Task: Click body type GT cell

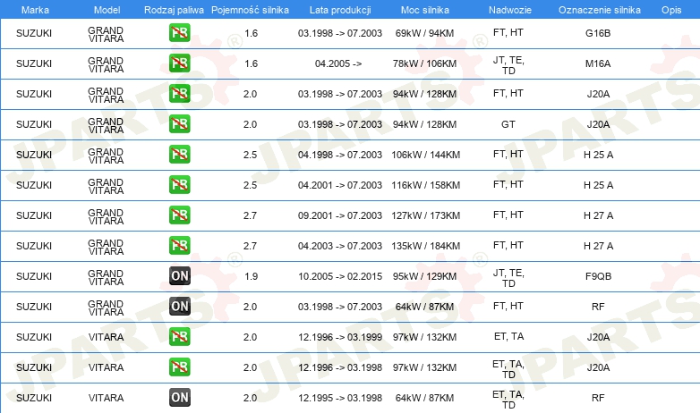Action: point(508,124)
